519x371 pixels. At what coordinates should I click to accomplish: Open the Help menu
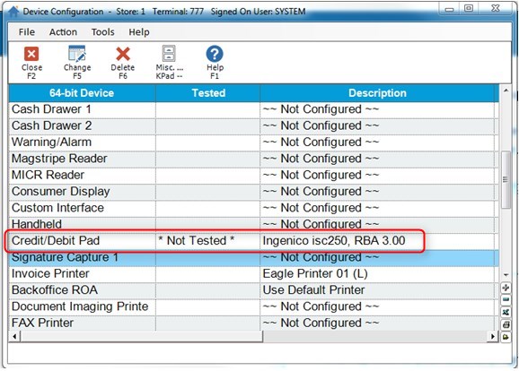coord(139,32)
